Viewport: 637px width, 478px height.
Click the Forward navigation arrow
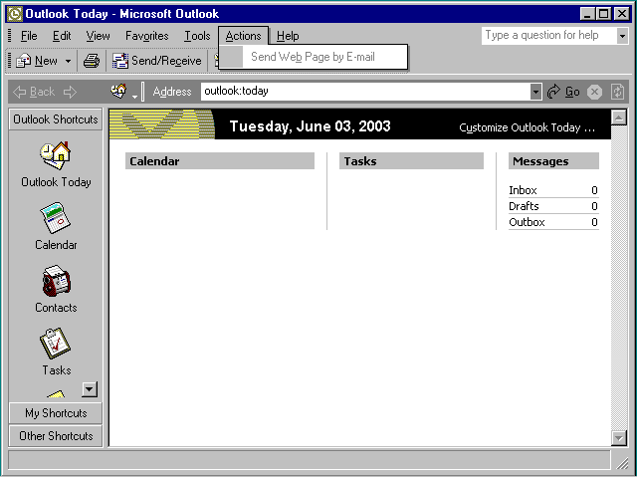click(70, 92)
